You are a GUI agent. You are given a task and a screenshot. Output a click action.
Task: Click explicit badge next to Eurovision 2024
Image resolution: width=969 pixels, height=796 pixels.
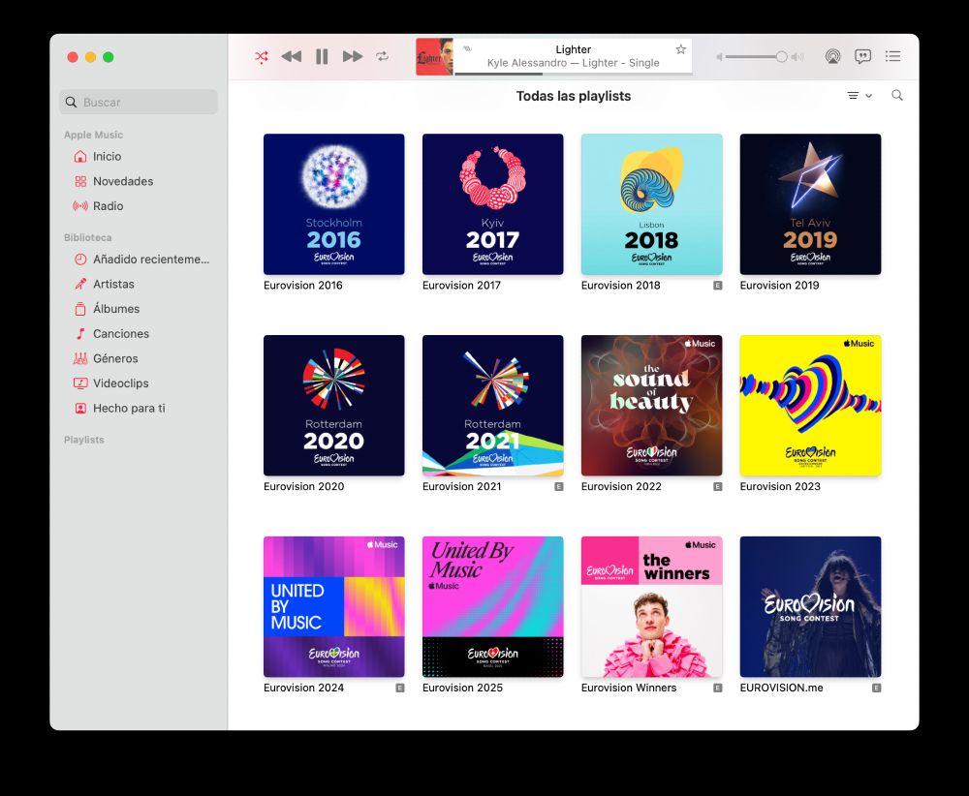pos(400,688)
